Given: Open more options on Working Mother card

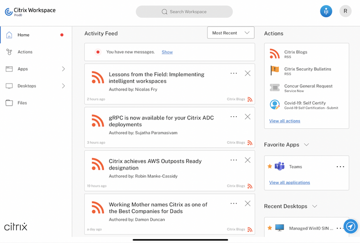Looking at the screenshot, I should [234, 204].
